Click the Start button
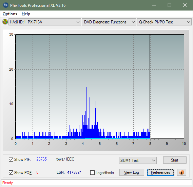The height and width of the screenshot is (187, 193). click(x=175, y=160)
